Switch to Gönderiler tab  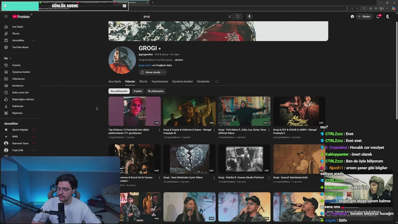point(203,82)
